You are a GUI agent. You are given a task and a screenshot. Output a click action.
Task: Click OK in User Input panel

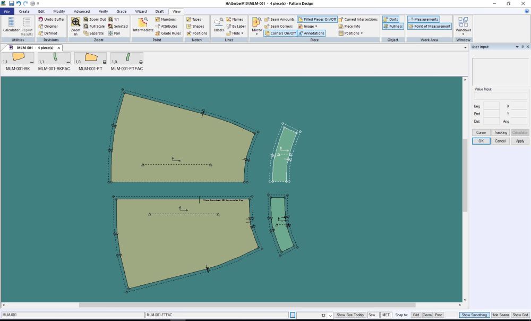click(x=481, y=141)
